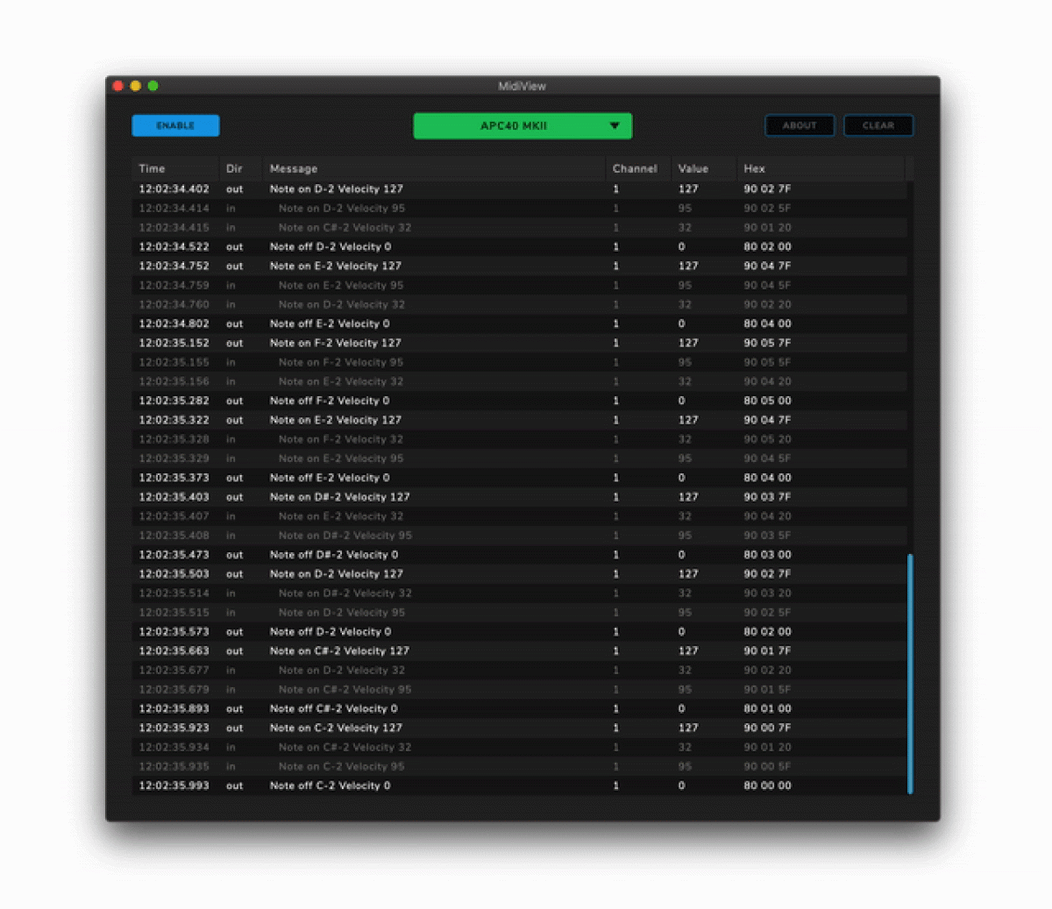The width and height of the screenshot is (1052, 909).
Task: Click the green dropdown arrow for device selection
Action: point(615,125)
